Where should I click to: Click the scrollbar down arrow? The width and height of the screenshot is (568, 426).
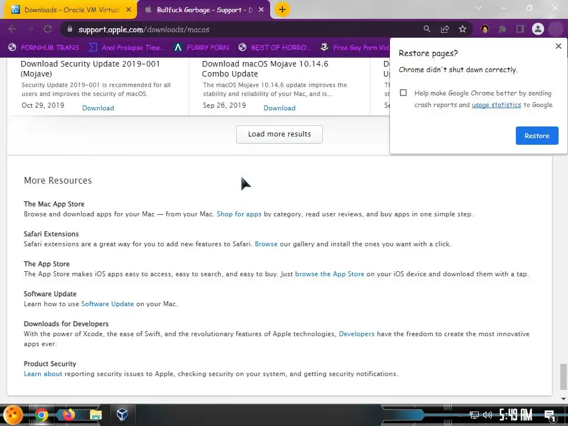pos(563,399)
